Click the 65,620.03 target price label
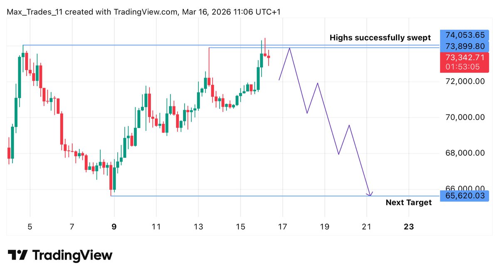The height and width of the screenshot is (275, 499). 464,195
